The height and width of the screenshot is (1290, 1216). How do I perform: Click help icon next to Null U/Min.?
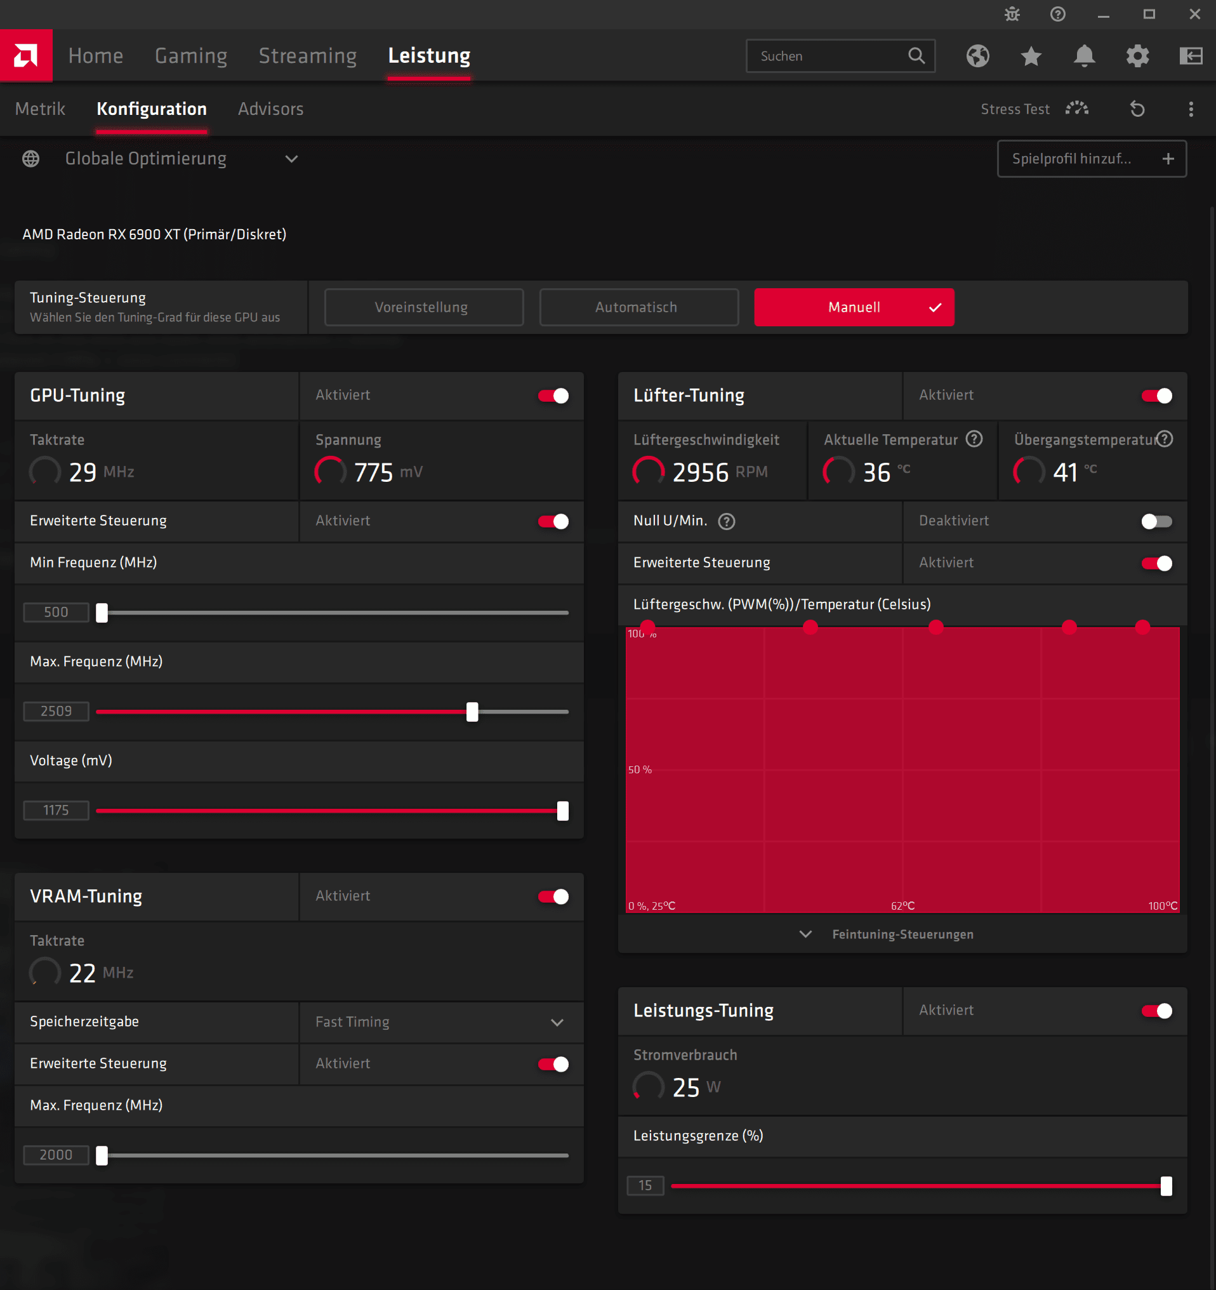coord(726,522)
